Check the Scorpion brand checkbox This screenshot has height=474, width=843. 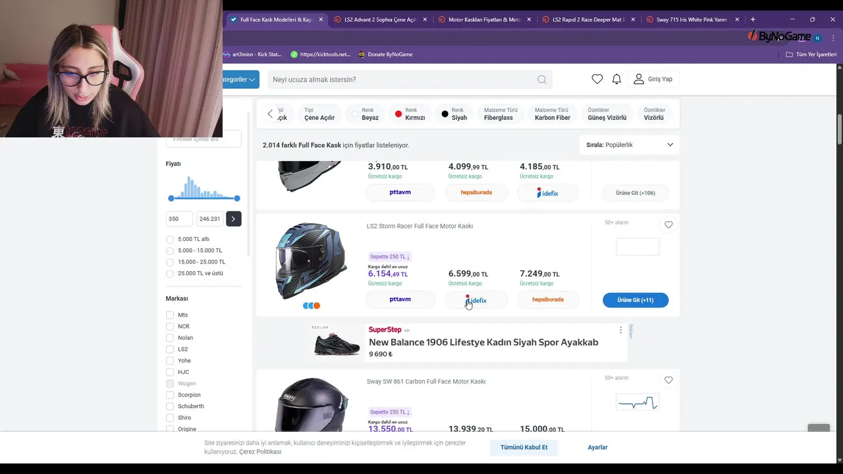[170, 395]
